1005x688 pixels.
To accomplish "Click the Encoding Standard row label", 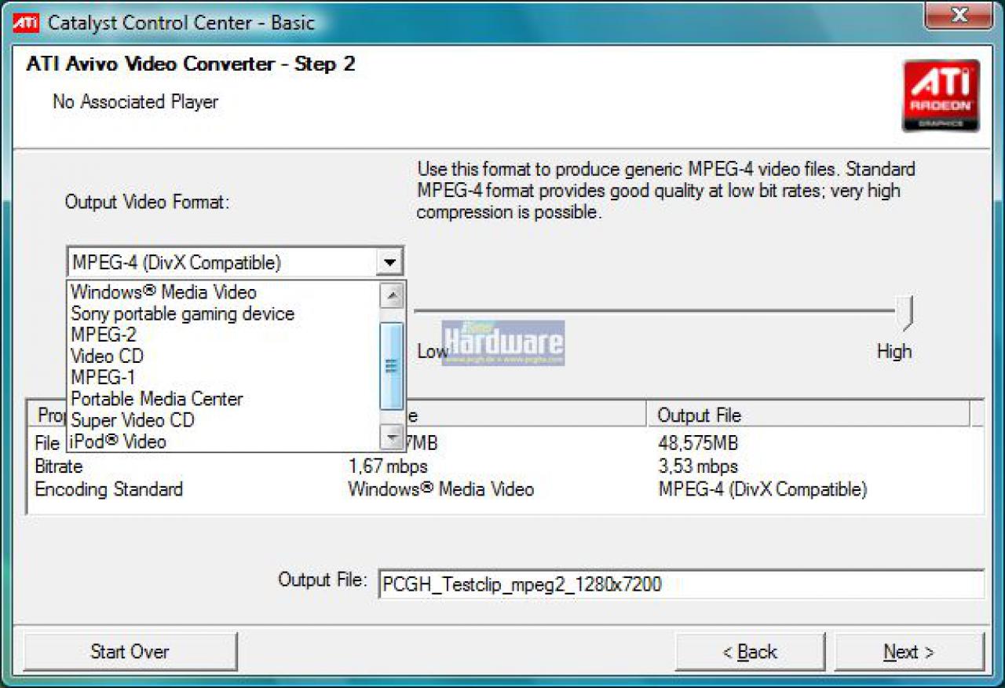I will [109, 489].
